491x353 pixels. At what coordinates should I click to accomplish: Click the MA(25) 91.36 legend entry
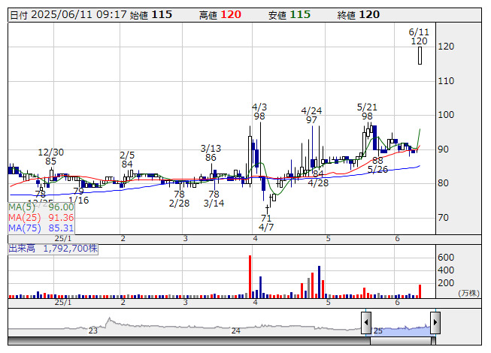point(41,218)
